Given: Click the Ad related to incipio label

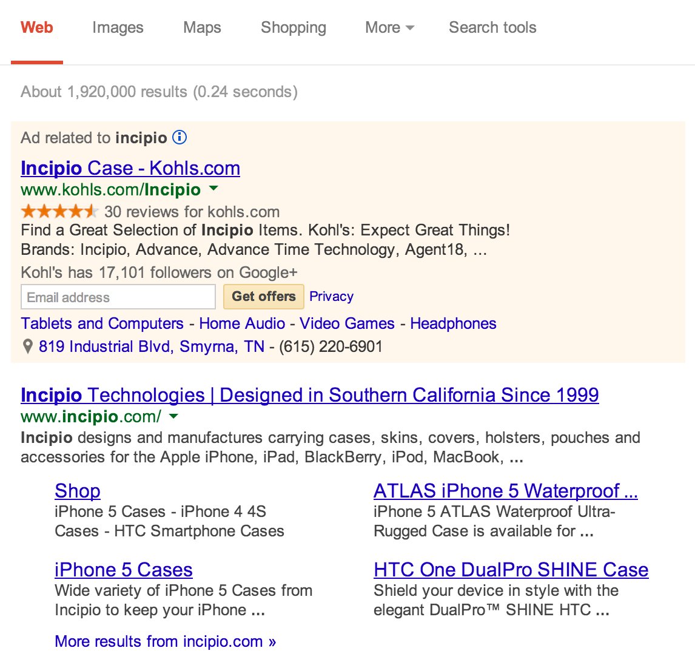Looking at the screenshot, I should point(94,138).
